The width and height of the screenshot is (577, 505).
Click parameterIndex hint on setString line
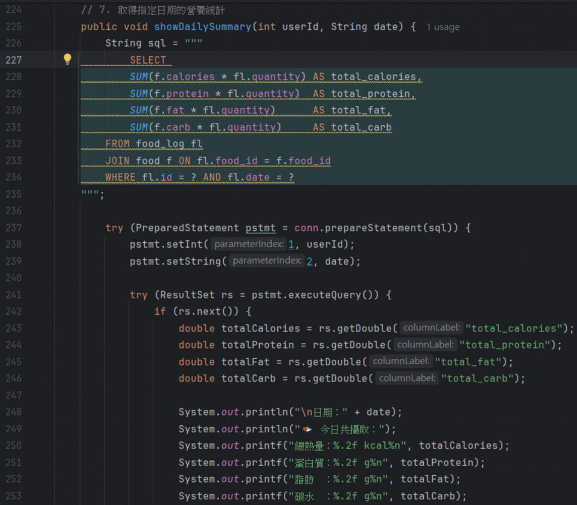267,261
